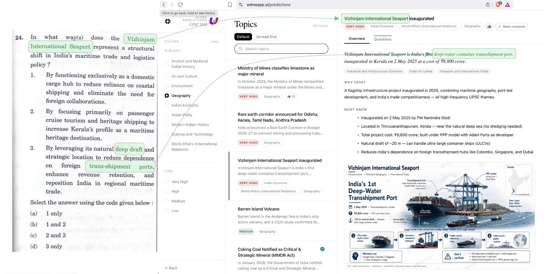Tick the Art and Culture checkbox
The height and width of the screenshot is (274, 549).
(x=167, y=76)
